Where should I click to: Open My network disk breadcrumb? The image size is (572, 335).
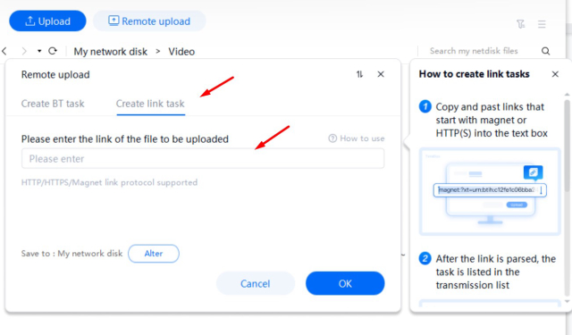coord(111,52)
